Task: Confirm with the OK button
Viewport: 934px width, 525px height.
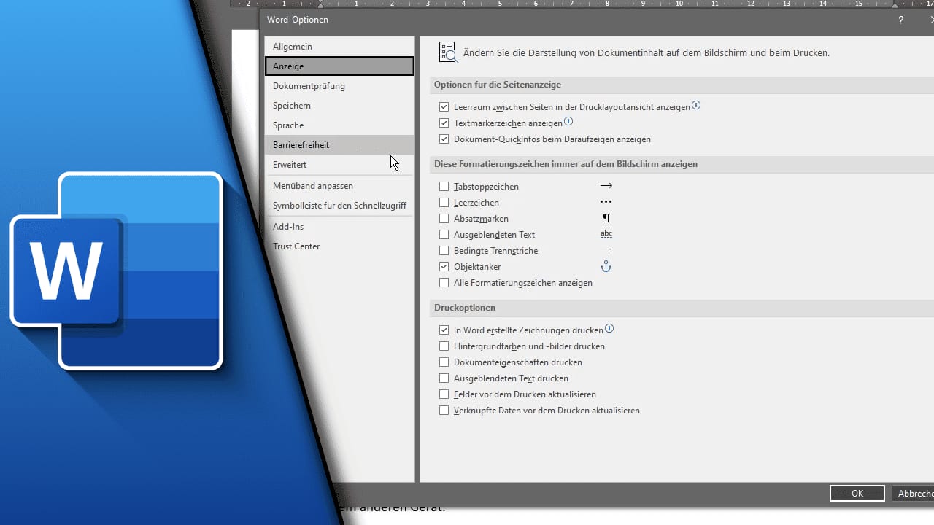Action: pyautogui.click(x=857, y=494)
